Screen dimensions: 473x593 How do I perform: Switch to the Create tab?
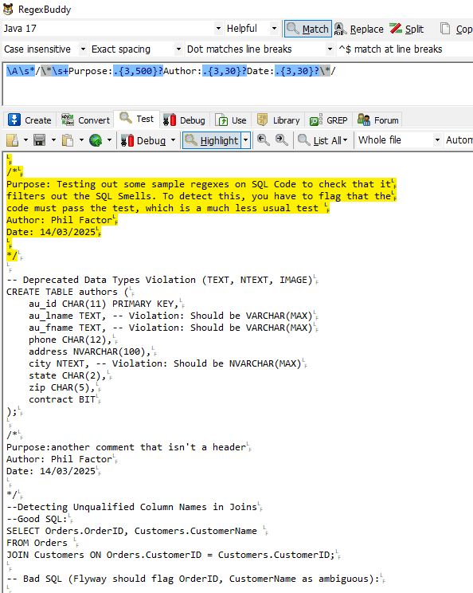point(29,120)
